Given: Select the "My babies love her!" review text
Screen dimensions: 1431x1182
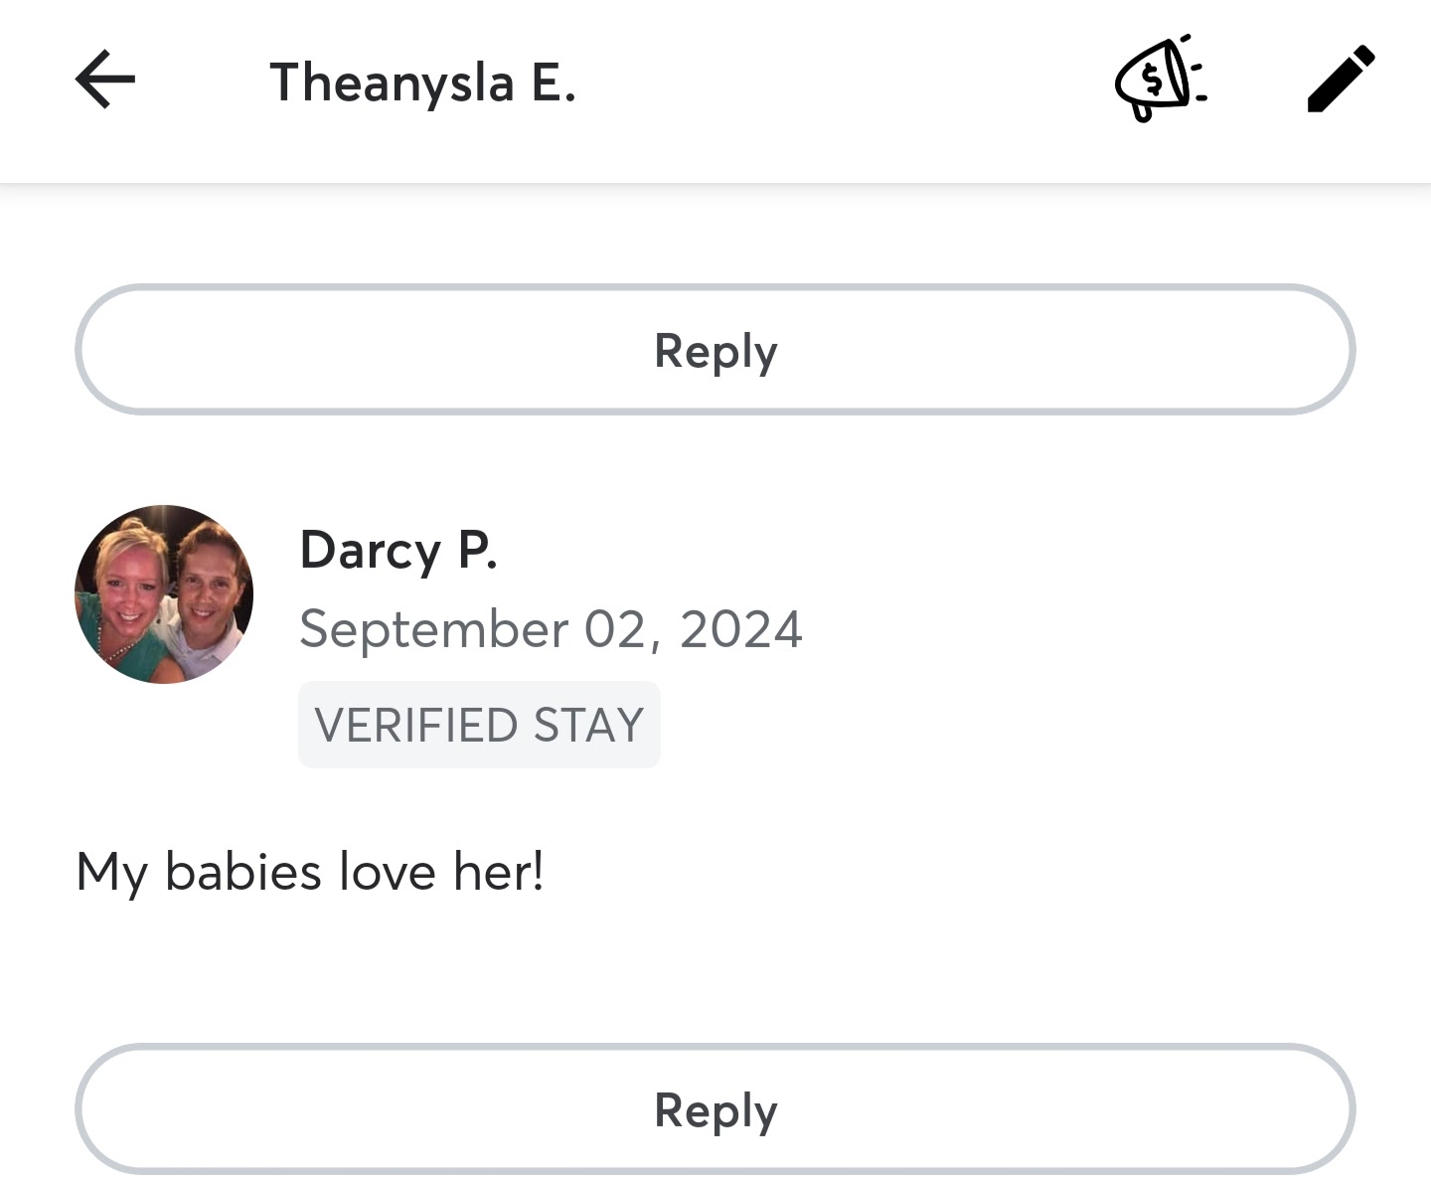Looking at the screenshot, I should [310, 872].
